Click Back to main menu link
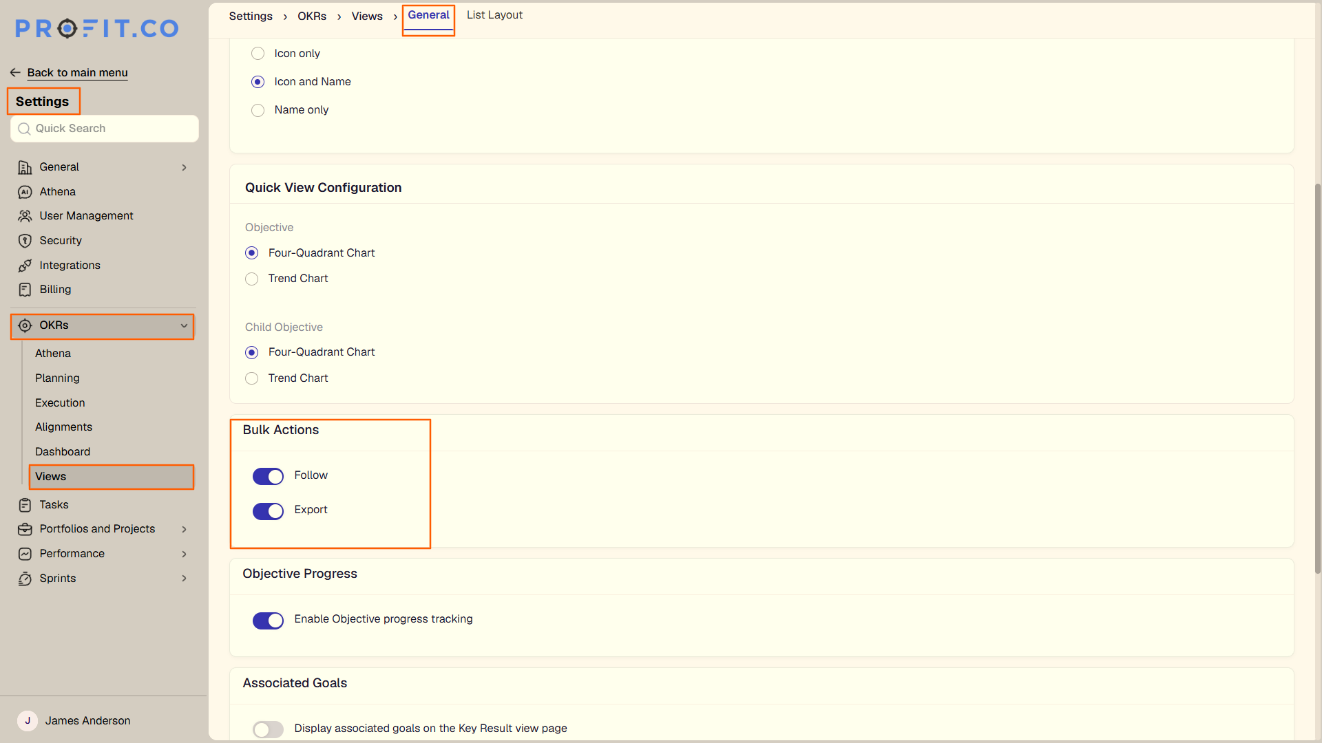 tap(77, 73)
